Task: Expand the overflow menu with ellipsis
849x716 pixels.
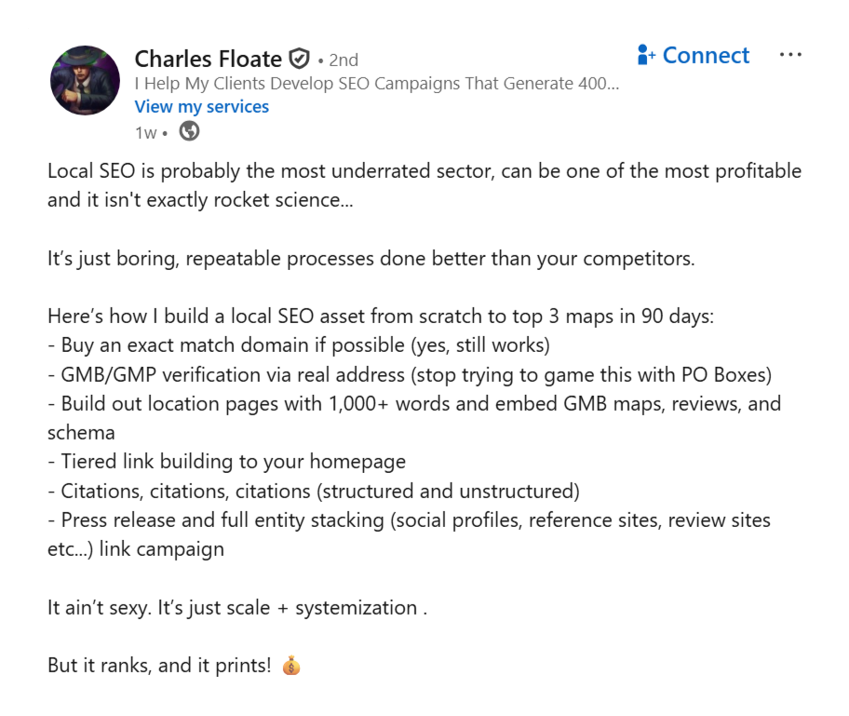Action: (x=790, y=54)
